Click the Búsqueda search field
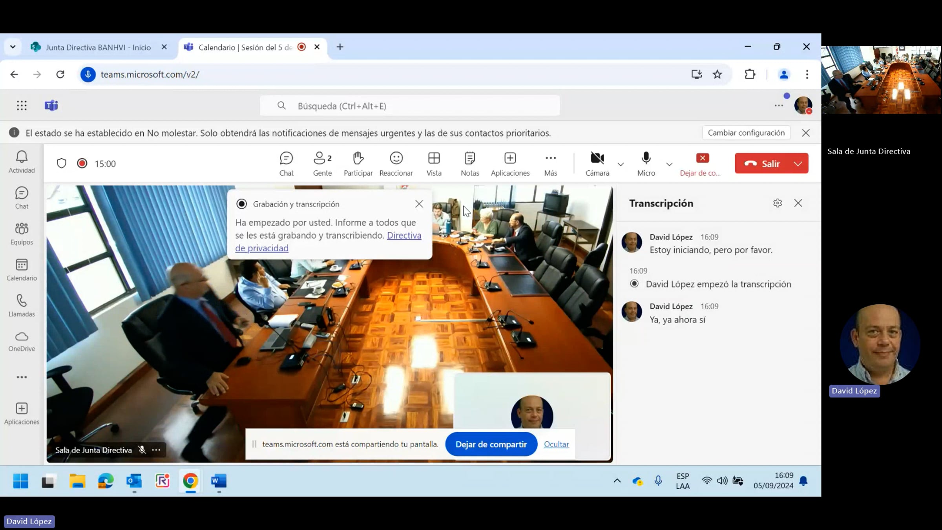The image size is (942, 530). click(410, 106)
